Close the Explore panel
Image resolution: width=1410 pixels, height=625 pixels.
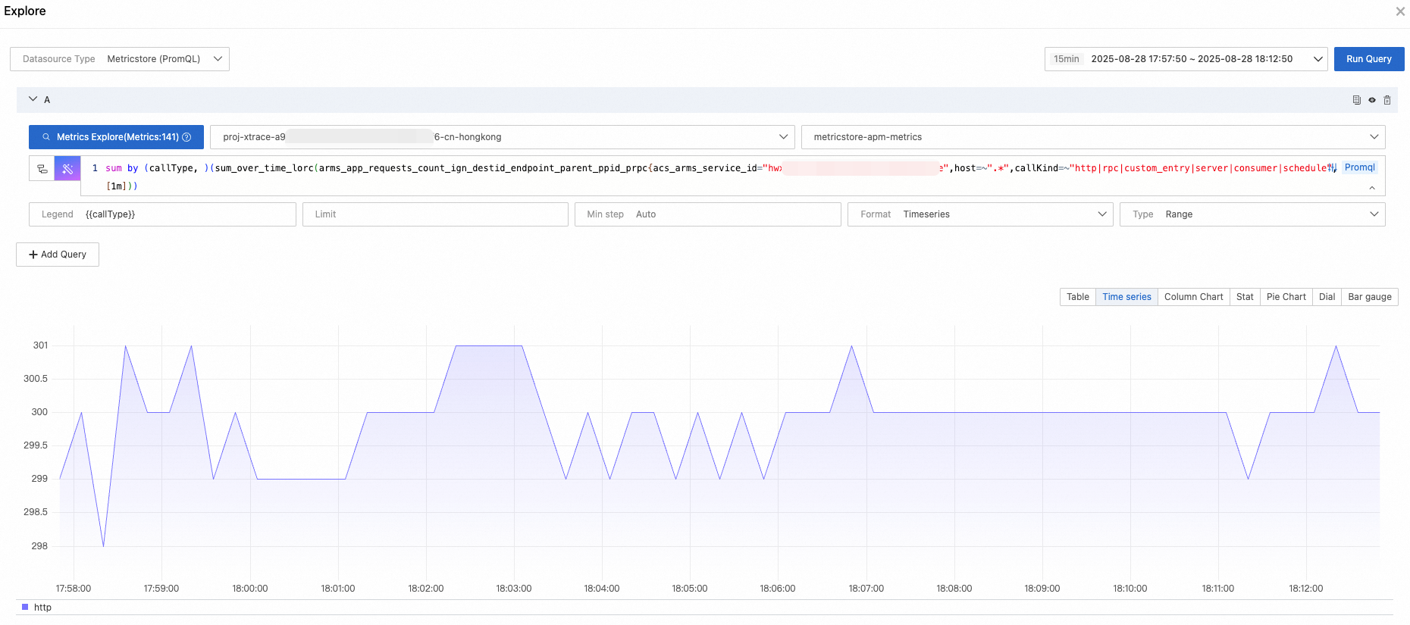(1399, 11)
